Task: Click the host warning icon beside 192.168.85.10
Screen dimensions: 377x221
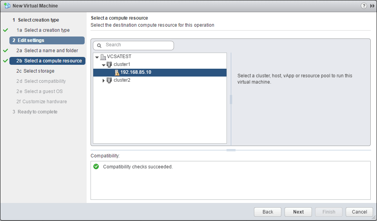Action: [117, 73]
